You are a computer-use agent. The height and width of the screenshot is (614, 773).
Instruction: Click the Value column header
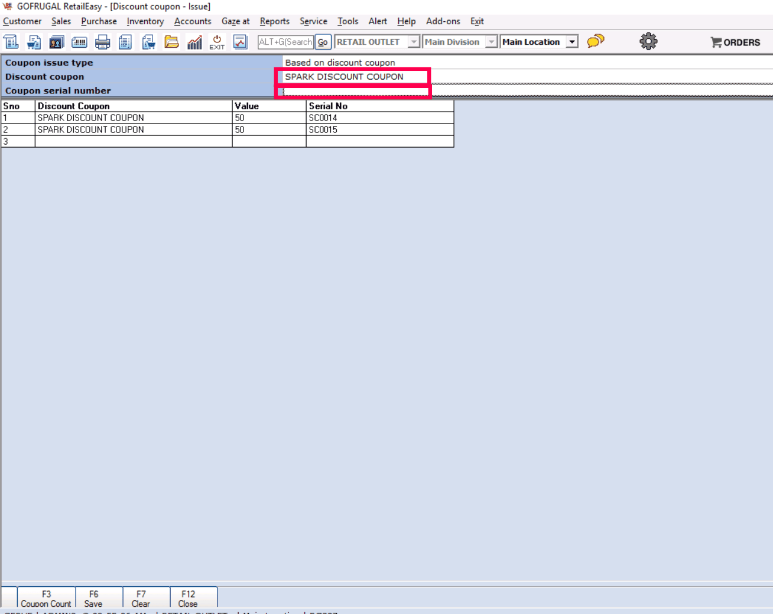269,106
